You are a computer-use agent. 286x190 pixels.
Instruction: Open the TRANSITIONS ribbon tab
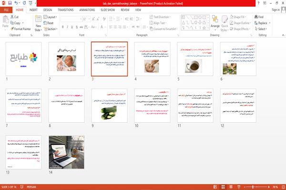pos(66,10)
